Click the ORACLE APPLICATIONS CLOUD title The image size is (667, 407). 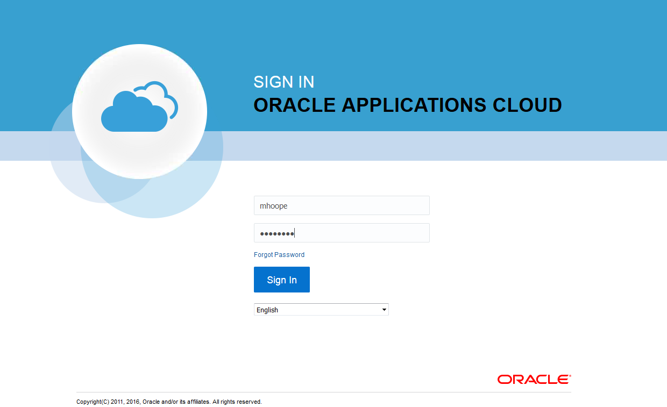click(408, 105)
